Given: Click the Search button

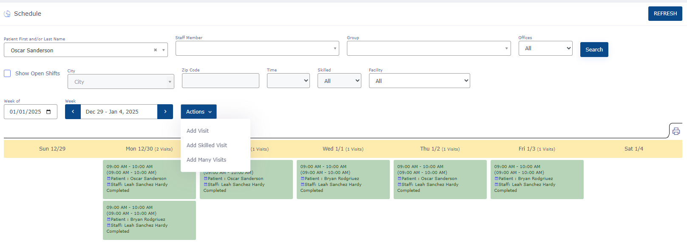Looking at the screenshot, I should click(x=594, y=49).
